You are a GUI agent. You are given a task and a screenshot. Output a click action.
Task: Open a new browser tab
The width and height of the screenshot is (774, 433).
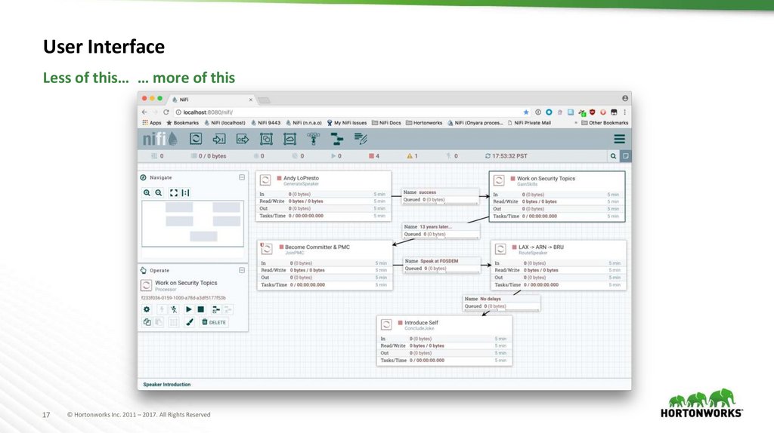[x=264, y=100]
